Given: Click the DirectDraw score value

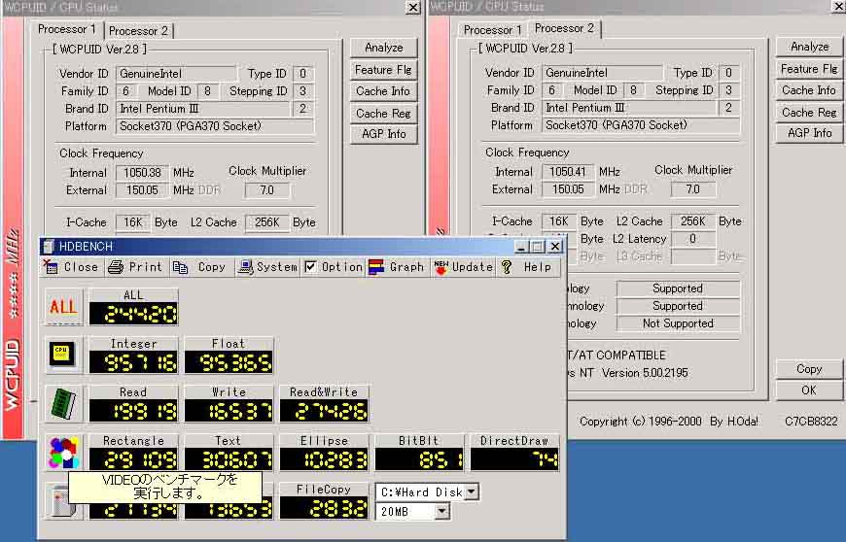Looking at the screenshot, I should pos(515,459).
